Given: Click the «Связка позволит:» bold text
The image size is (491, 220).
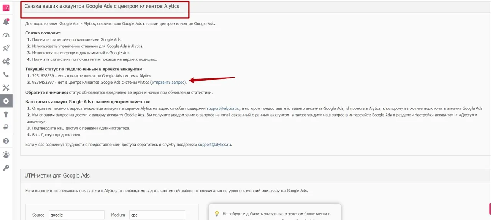Looking at the screenshot, I should pyautogui.click(x=43, y=33).
